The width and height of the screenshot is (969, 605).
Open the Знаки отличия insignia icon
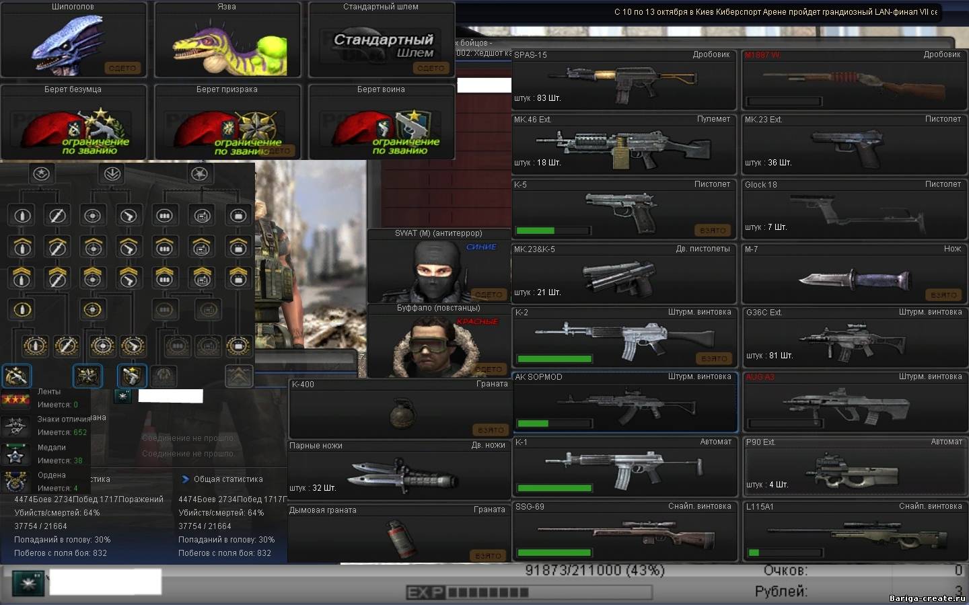(15, 426)
